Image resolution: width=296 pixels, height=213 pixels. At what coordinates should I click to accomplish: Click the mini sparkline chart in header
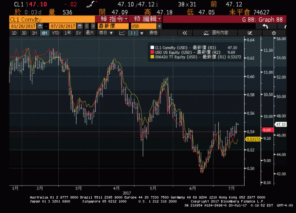tap(92, 4)
